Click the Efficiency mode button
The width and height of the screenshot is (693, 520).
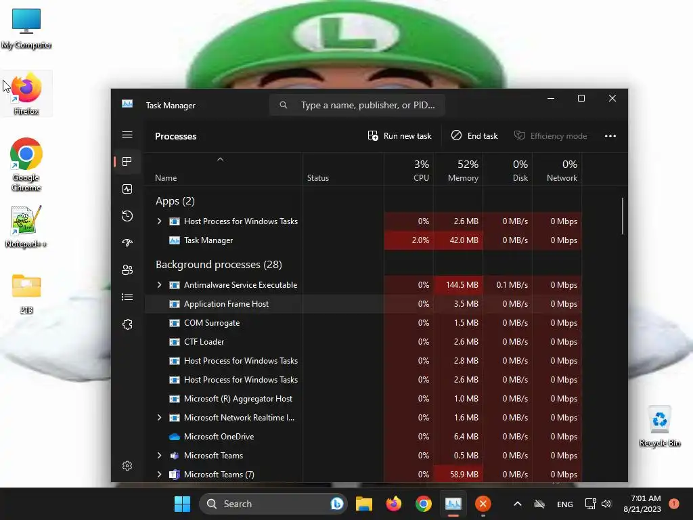coord(550,135)
